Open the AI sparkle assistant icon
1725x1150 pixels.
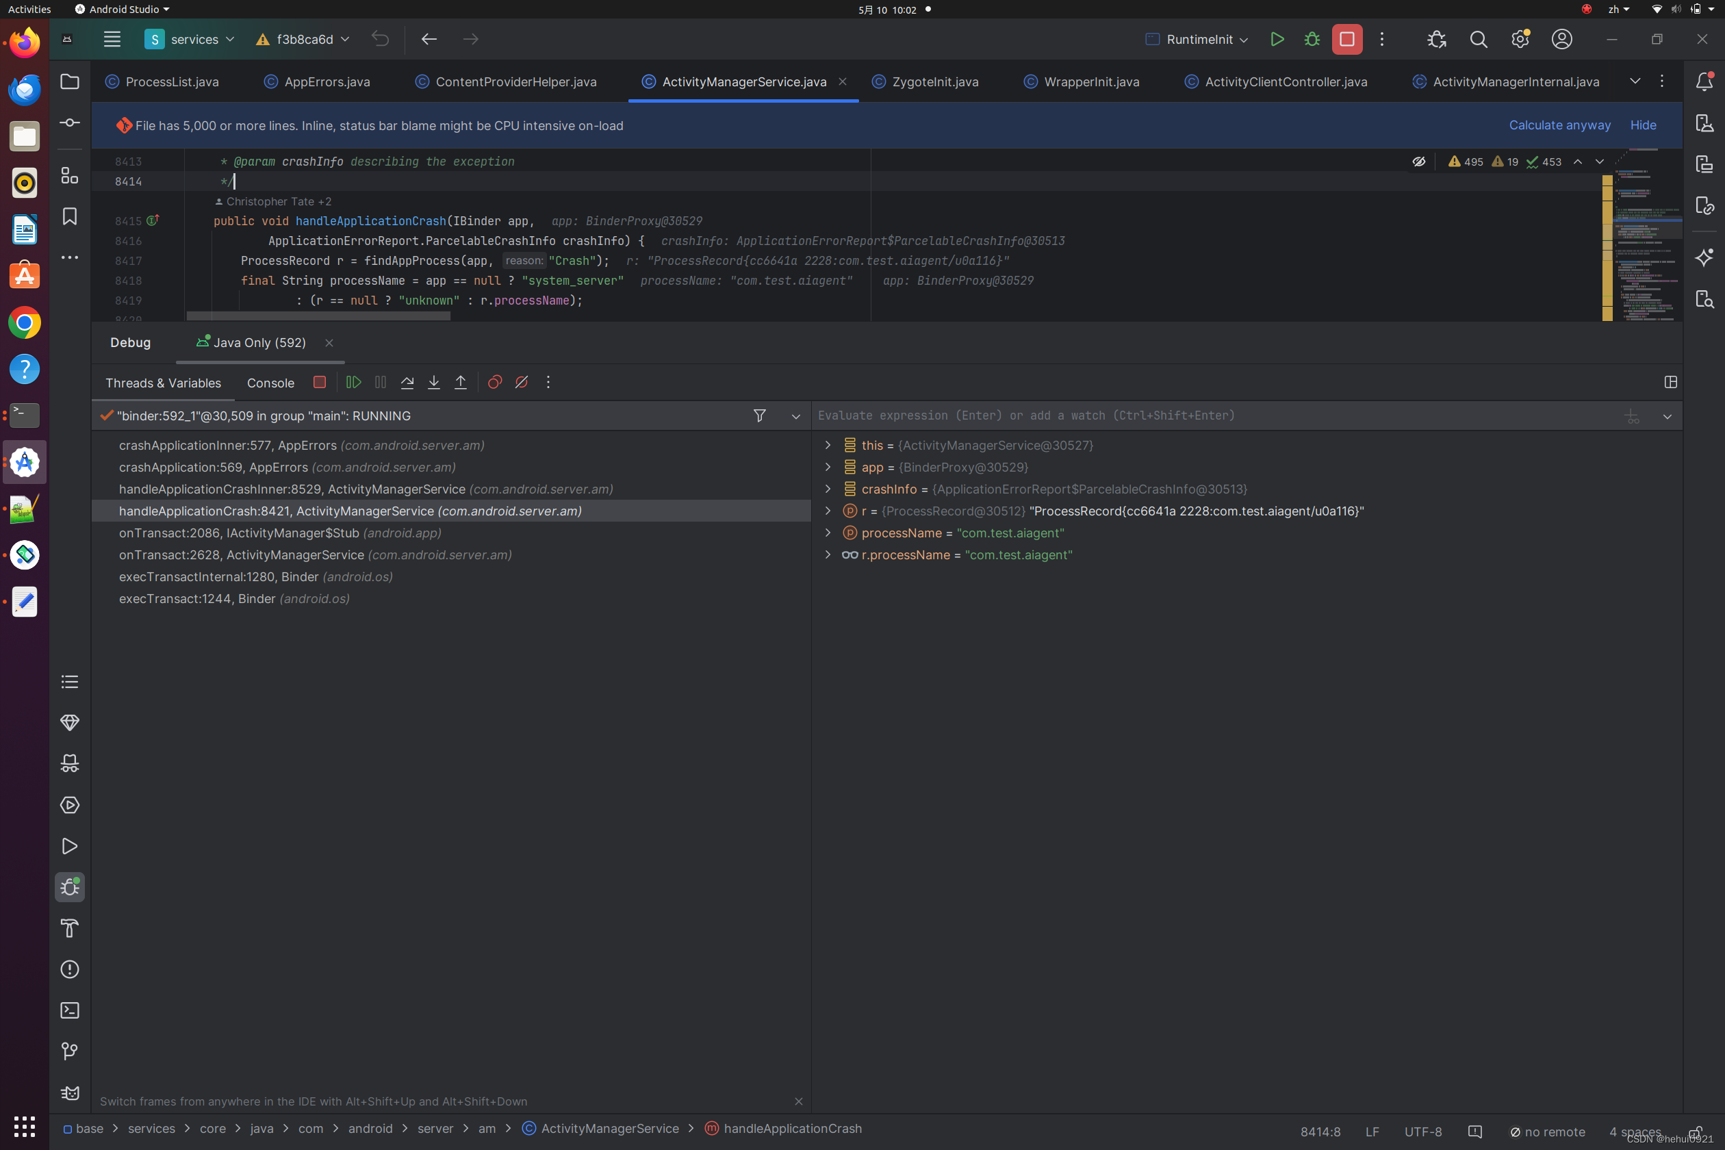point(1704,257)
